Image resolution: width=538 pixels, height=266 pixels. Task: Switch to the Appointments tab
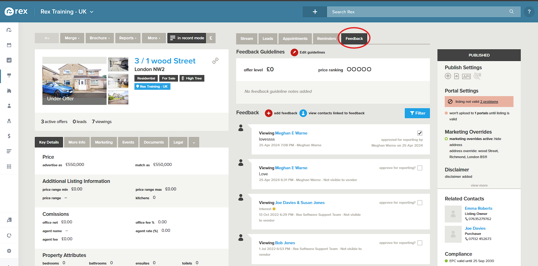tap(295, 39)
